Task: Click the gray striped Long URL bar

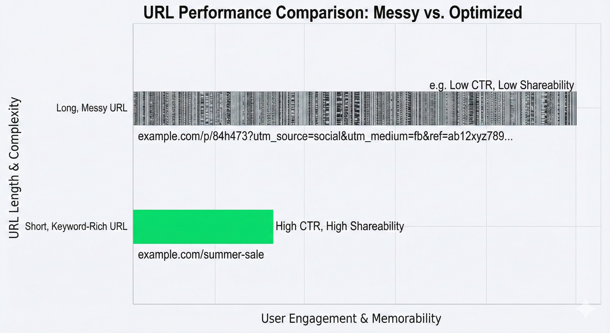Action: pyautogui.click(x=355, y=108)
